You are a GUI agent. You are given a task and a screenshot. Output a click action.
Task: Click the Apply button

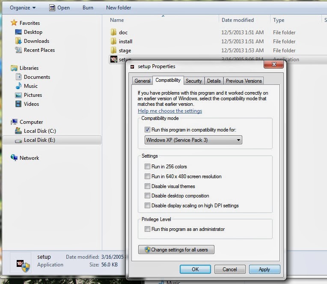264,269
